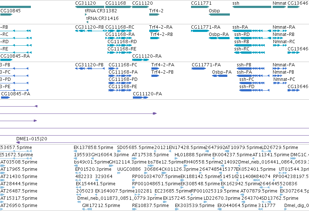This screenshot has width=309, height=211.
Task: Click EST AT03508.5prime
Action: 19,162
